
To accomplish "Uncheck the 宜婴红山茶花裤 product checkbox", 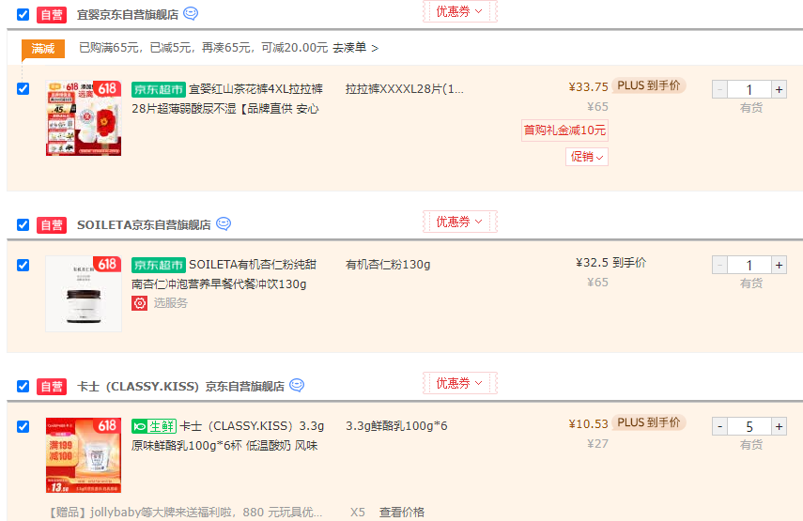I will tap(23, 88).
